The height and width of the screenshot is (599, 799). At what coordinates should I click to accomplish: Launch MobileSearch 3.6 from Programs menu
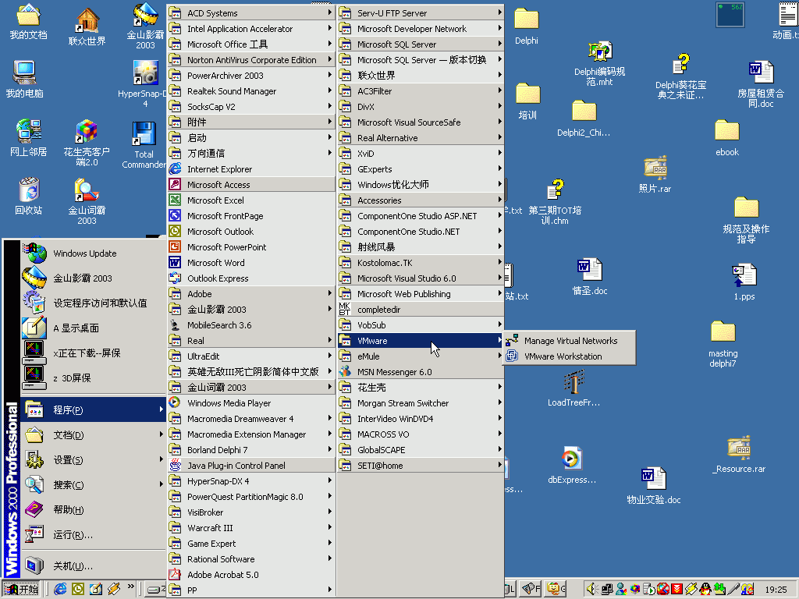point(250,325)
